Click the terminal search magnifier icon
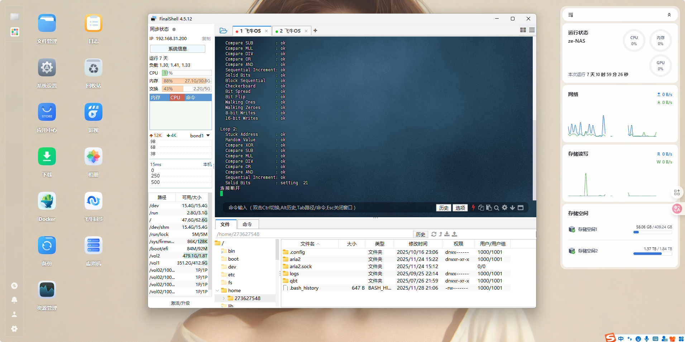The image size is (685, 342). [497, 208]
